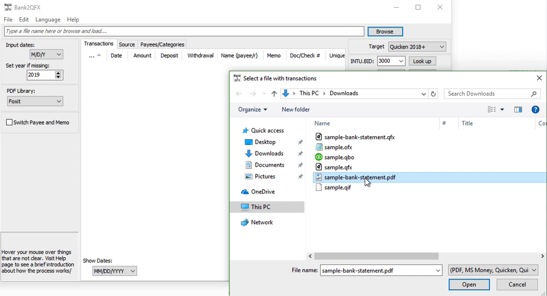The image size is (547, 296).
Task: Open the view options dropdown arrow
Action: click(x=502, y=109)
